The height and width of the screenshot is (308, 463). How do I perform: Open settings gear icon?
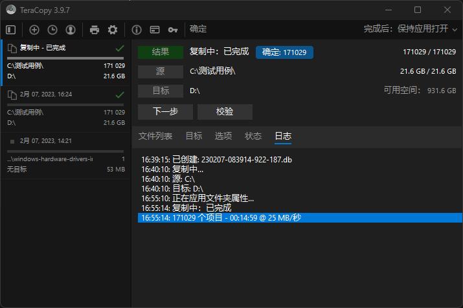coord(113,30)
